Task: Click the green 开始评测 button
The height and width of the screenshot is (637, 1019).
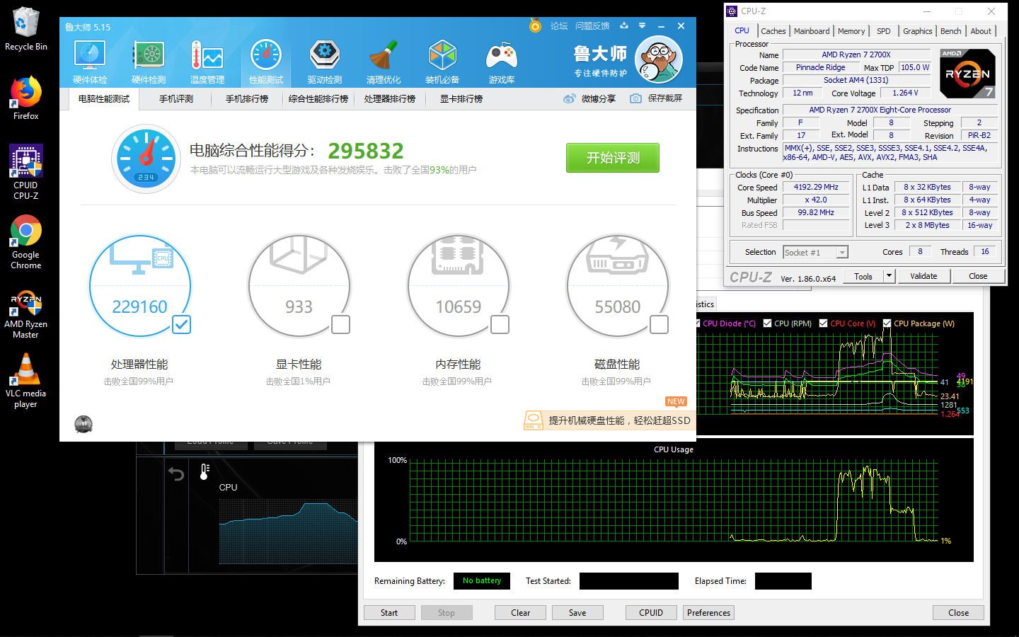Action: click(x=612, y=158)
